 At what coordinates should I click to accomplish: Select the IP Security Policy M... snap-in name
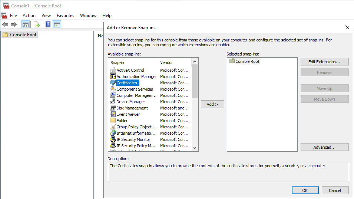136,146
